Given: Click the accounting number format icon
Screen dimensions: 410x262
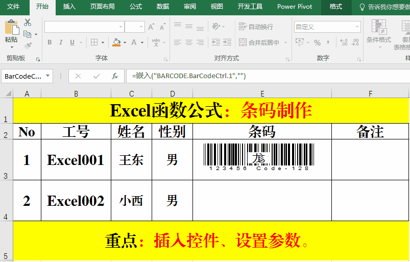Looking at the screenshot, I should coord(300,42).
